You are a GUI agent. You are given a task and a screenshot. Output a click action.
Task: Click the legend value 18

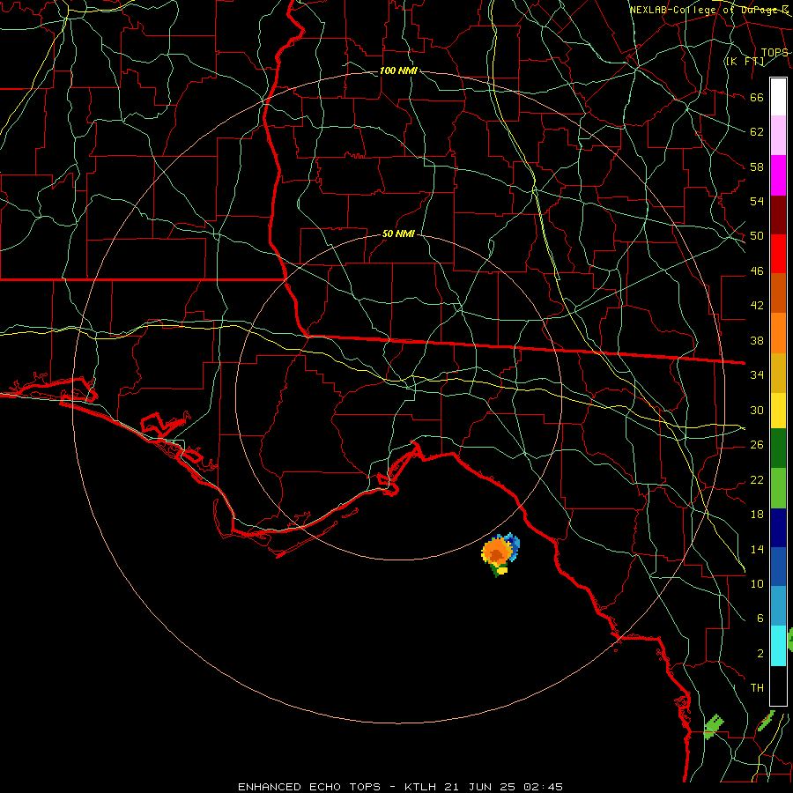coord(757,515)
